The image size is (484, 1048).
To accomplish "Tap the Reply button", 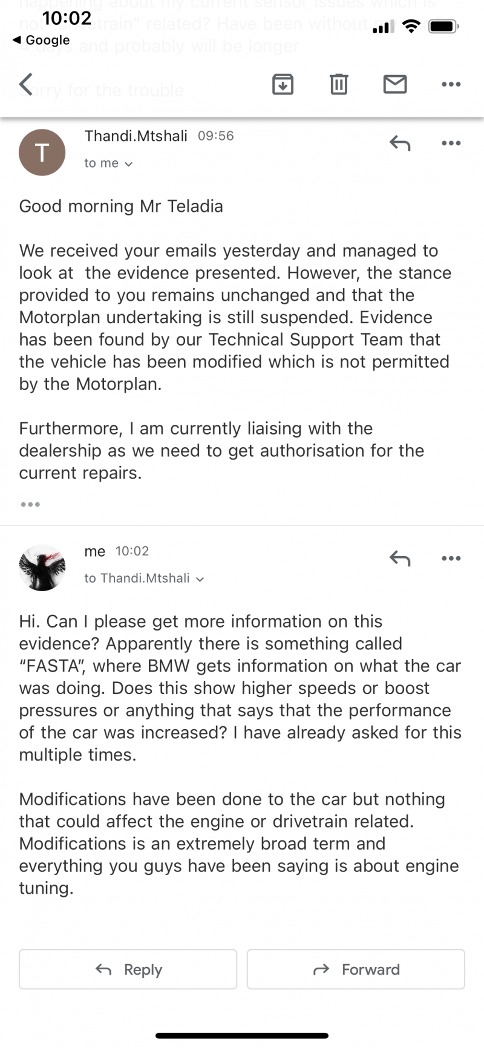I will (x=128, y=969).
